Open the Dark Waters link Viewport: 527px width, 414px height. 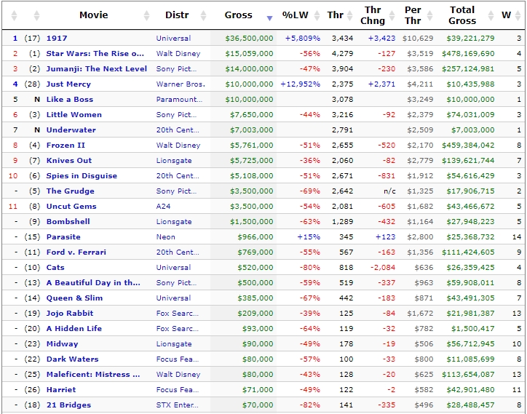tap(73, 359)
